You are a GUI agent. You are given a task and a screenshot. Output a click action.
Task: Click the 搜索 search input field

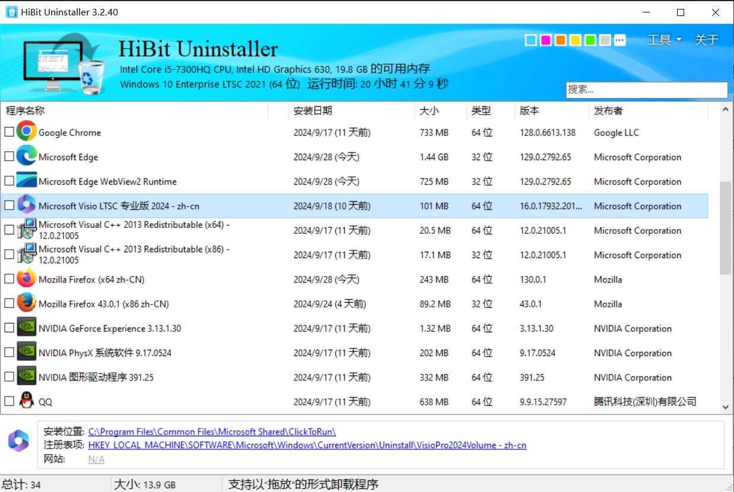pos(646,90)
